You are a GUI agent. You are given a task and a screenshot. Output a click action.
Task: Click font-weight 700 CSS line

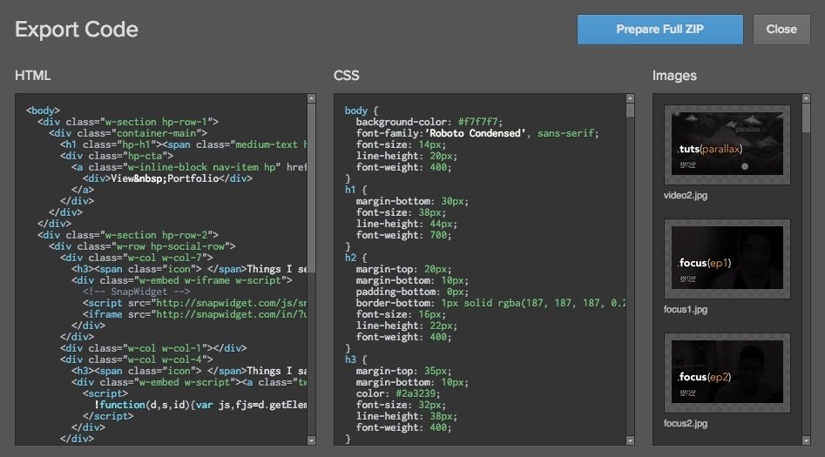pos(403,235)
